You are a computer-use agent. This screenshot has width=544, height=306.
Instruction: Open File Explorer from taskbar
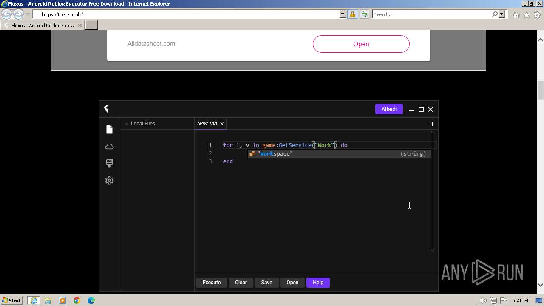pos(48,300)
